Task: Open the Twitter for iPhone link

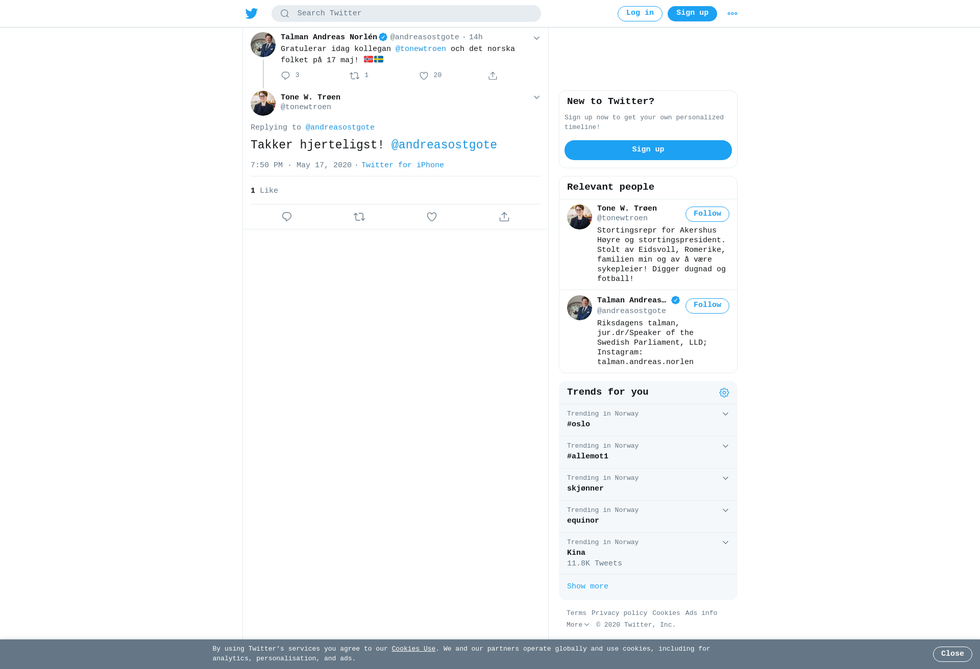Action: (x=403, y=165)
